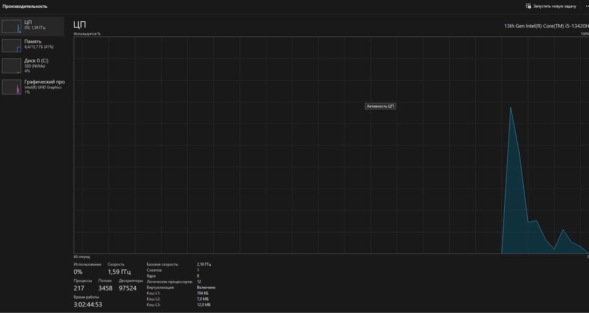Image resolution: width=589 pixels, height=313 pixels.
Task: Click the run new task icon
Action: coord(528,6)
